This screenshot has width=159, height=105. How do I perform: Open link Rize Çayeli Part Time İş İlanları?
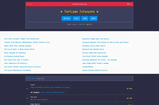[x=16, y=60]
